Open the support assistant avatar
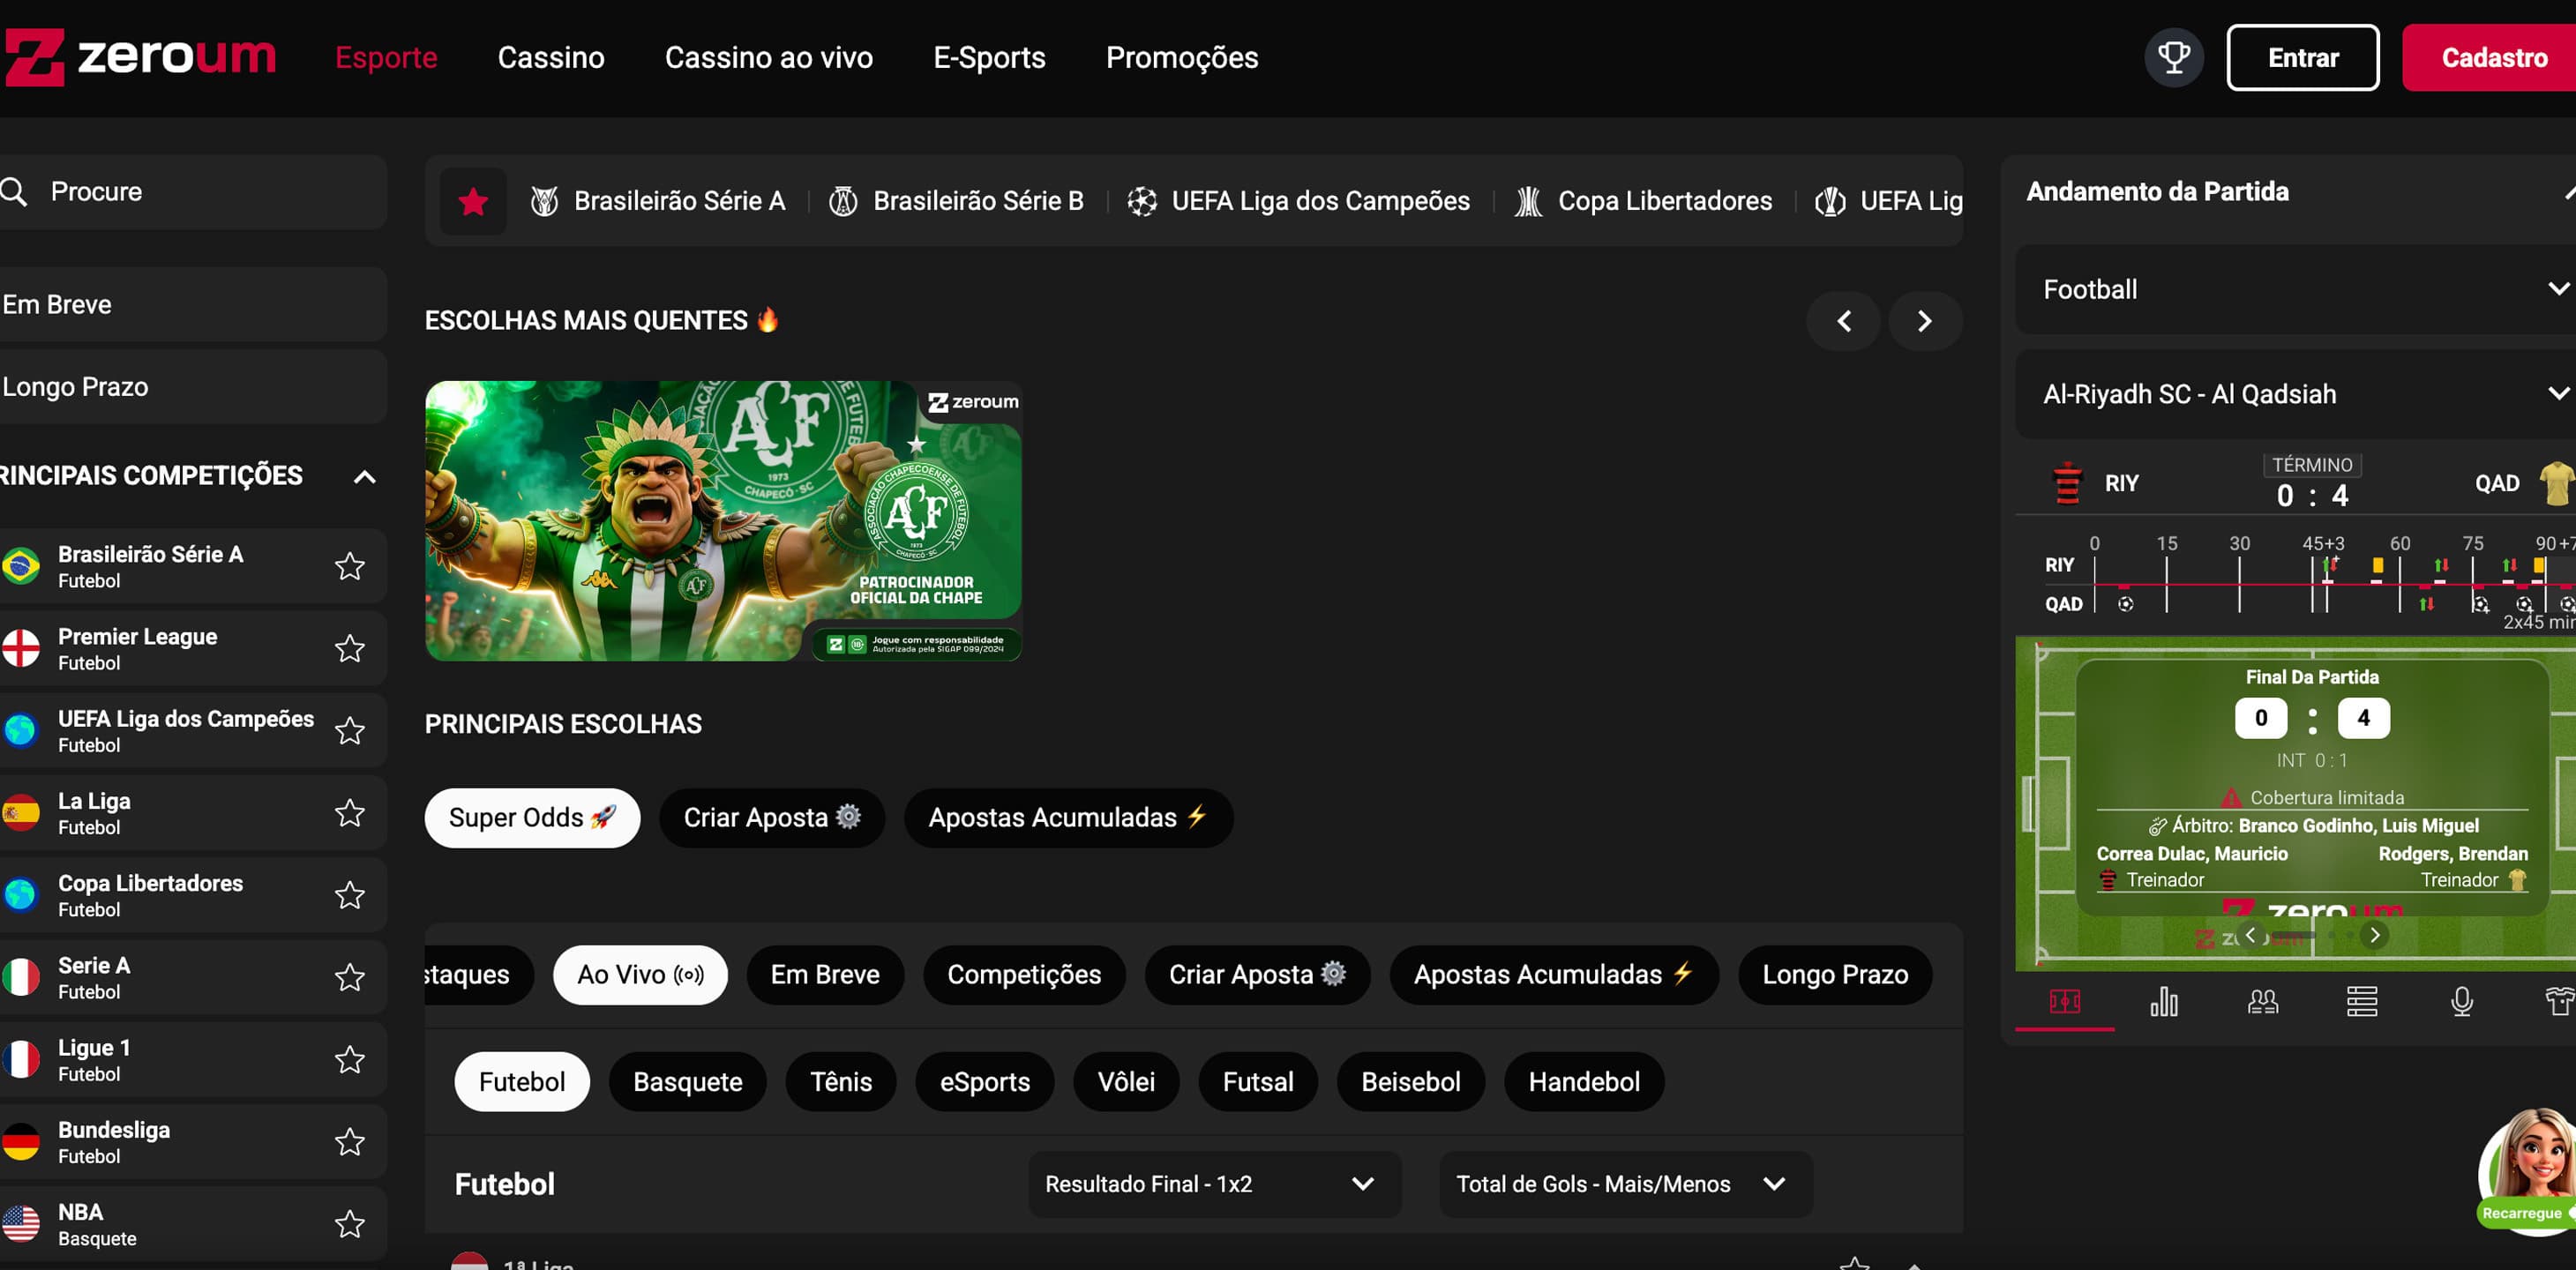This screenshot has height=1270, width=2576. click(x=2528, y=1170)
